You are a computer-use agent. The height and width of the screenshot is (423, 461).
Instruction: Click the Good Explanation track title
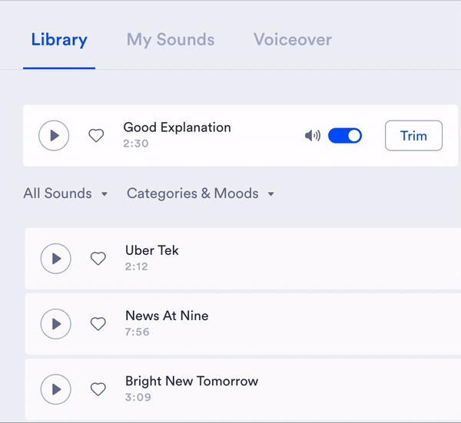pos(177,127)
